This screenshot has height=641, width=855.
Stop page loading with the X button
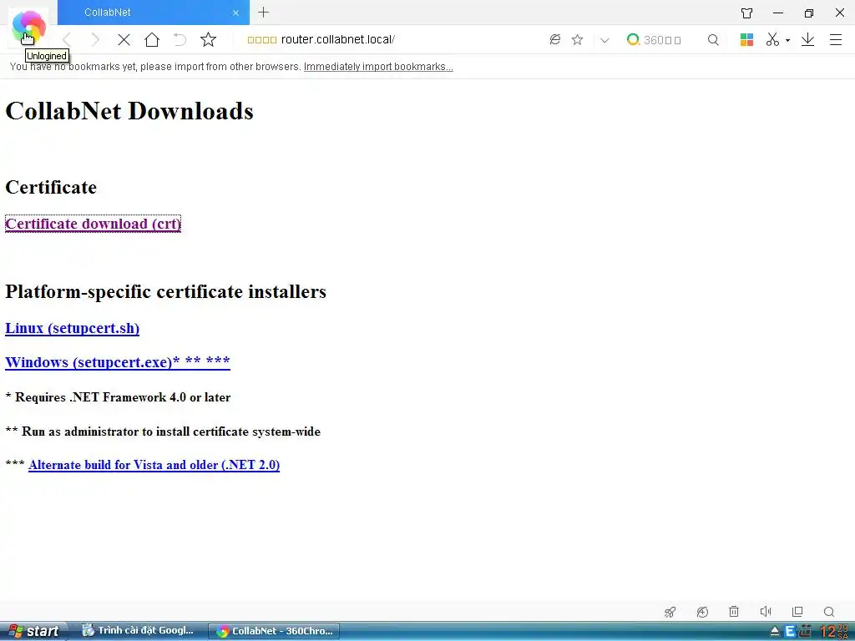[x=124, y=39]
